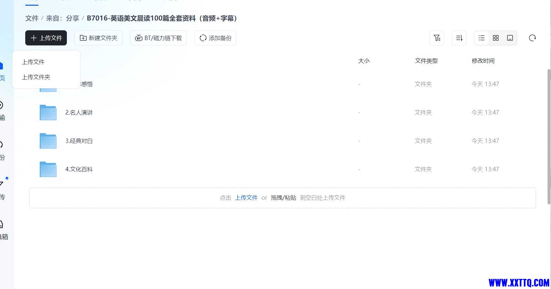Switch to large preview view mode
This screenshot has width=551, height=289.
click(x=510, y=38)
